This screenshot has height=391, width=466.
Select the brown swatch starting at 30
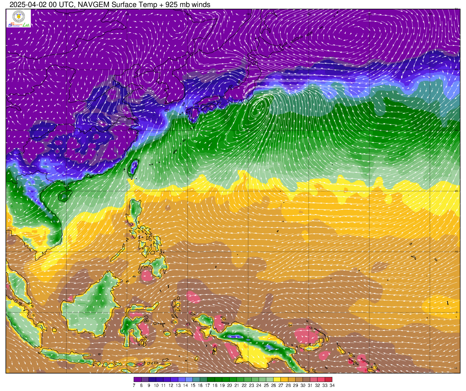pyautogui.click(x=306, y=379)
